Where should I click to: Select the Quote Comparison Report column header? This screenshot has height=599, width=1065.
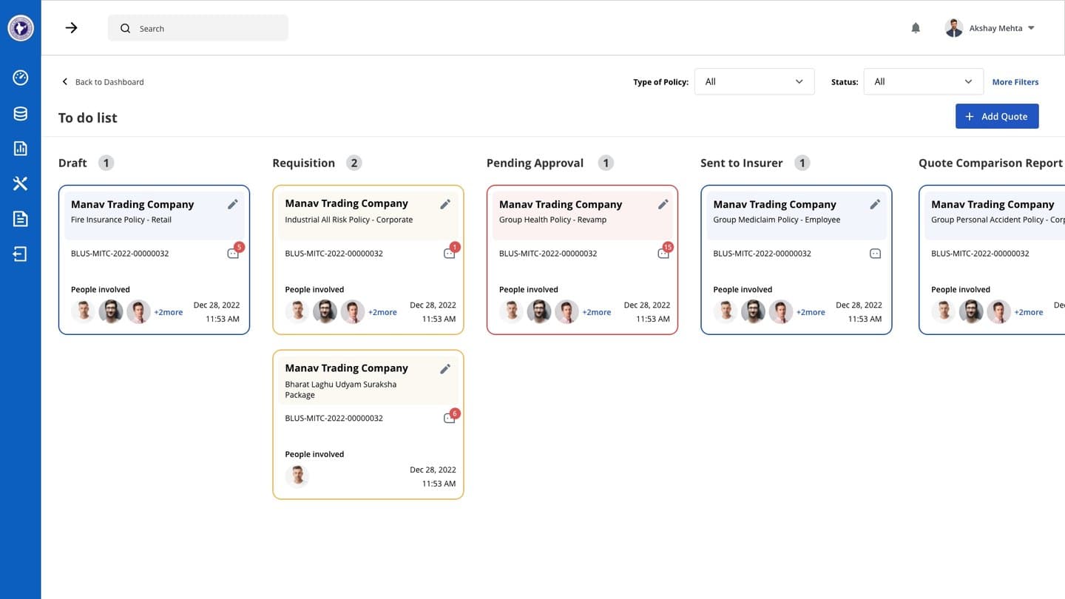tap(991, 163)
